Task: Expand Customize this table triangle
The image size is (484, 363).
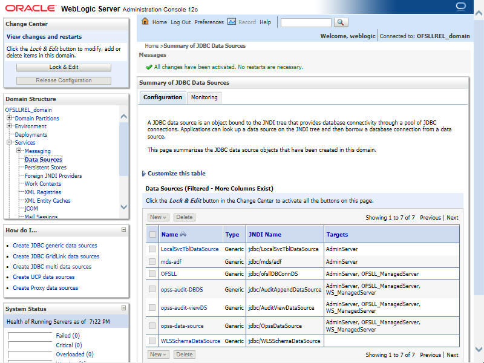Action: coord(143,174)
